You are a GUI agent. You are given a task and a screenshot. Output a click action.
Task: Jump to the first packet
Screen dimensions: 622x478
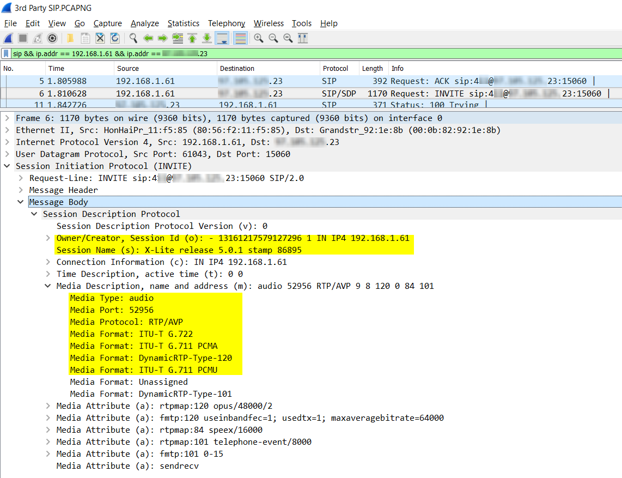point(192,38)
